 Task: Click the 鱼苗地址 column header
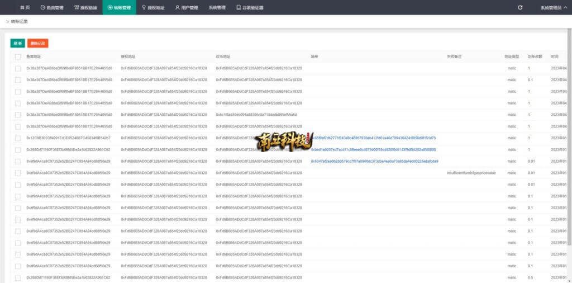34,56
